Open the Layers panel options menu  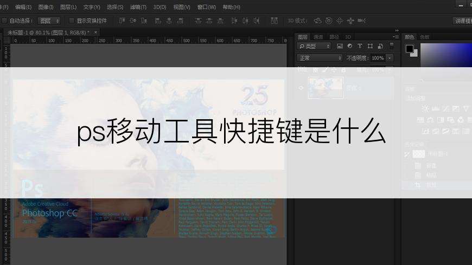[396, 37]
